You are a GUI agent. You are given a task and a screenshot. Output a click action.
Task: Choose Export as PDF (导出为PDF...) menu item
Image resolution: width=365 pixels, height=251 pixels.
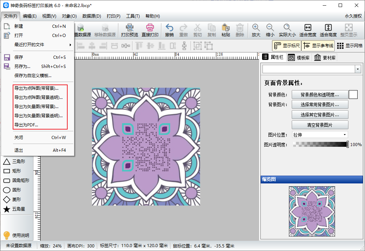tap(26, 125)
